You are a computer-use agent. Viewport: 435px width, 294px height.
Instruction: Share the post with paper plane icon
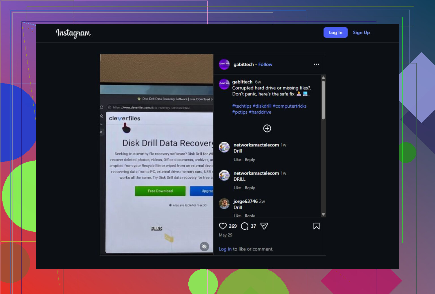264,226
